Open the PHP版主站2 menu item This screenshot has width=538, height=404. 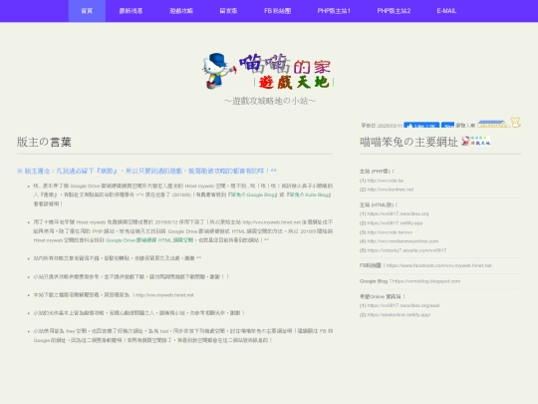point(394,11)
